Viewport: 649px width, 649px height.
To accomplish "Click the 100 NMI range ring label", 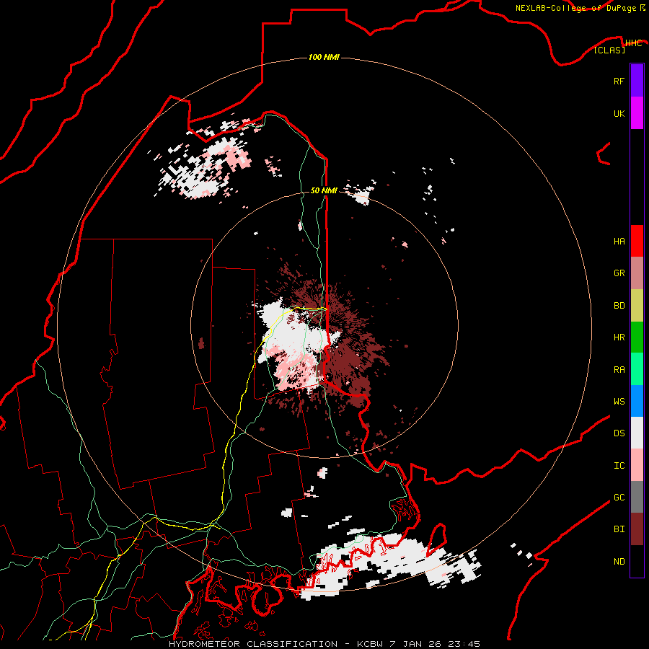I will (324, 57).
